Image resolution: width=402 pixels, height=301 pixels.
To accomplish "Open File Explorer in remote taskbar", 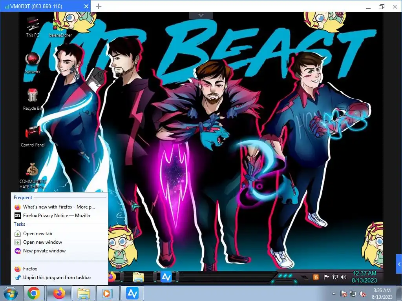I will click(138, 277).
